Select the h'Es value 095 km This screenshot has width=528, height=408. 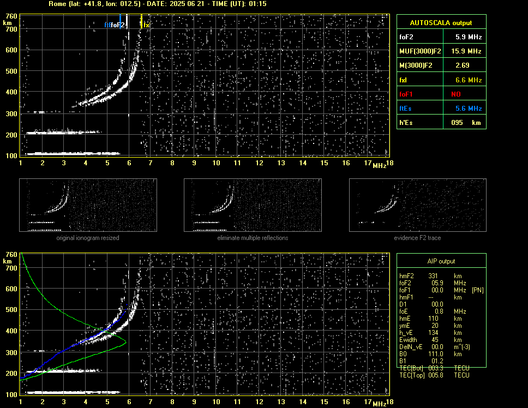pyautogui.click(x=466, y=123)
